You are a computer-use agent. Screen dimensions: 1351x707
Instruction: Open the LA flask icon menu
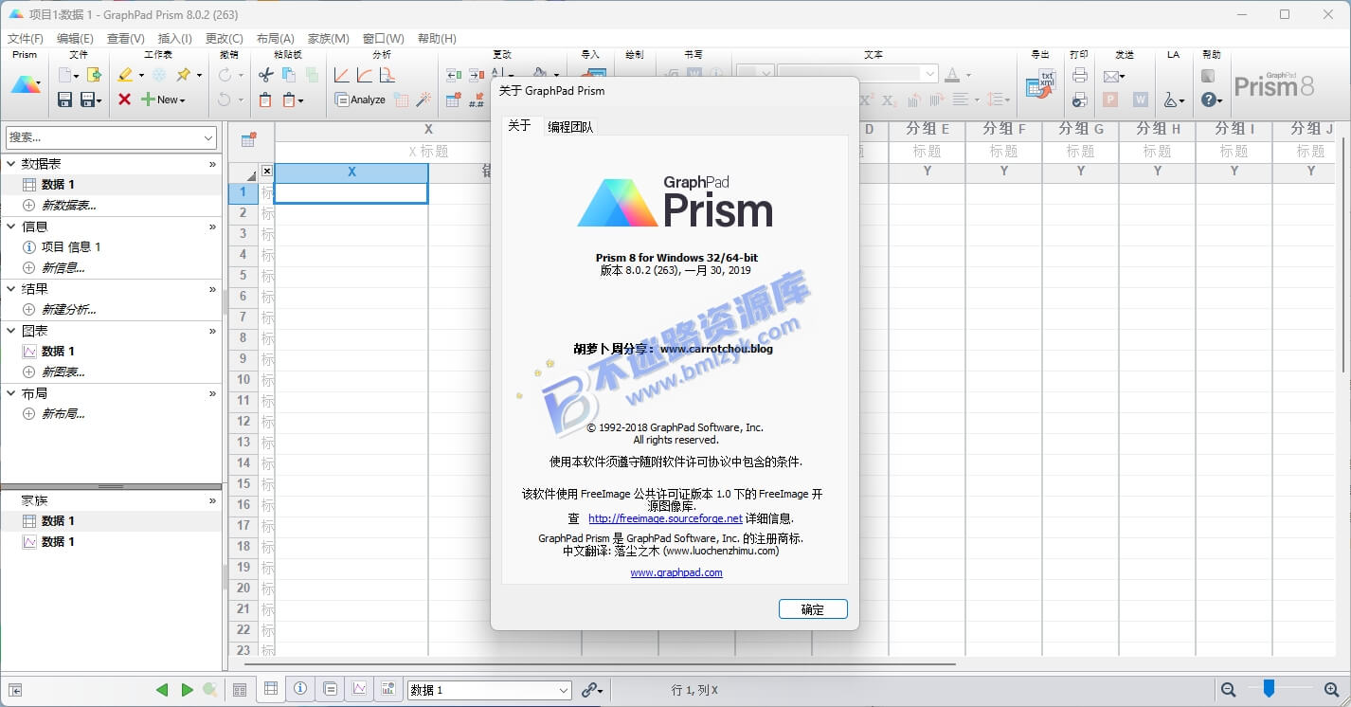click(1174, 100)
